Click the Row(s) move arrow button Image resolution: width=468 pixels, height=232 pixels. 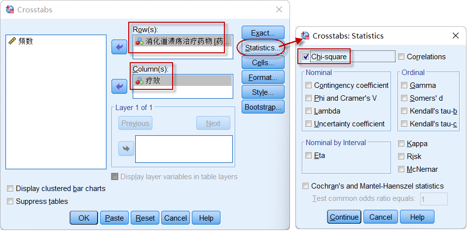[x=119, y=47]
